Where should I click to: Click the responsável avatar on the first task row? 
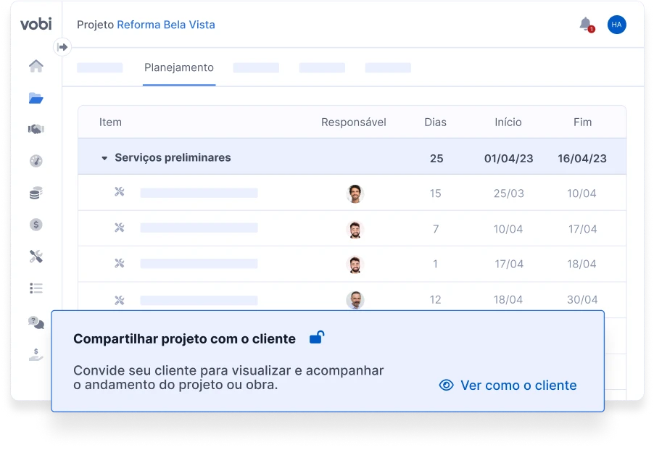(355, 193)
